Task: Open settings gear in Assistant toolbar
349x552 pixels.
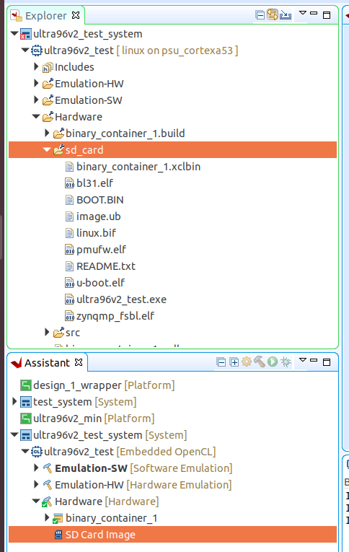Action: point(247,362)
